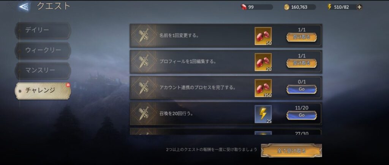Tap the 350 gems reward icon for account link
Viewport: 389px width, 165px height.
(x=263, y=88)
